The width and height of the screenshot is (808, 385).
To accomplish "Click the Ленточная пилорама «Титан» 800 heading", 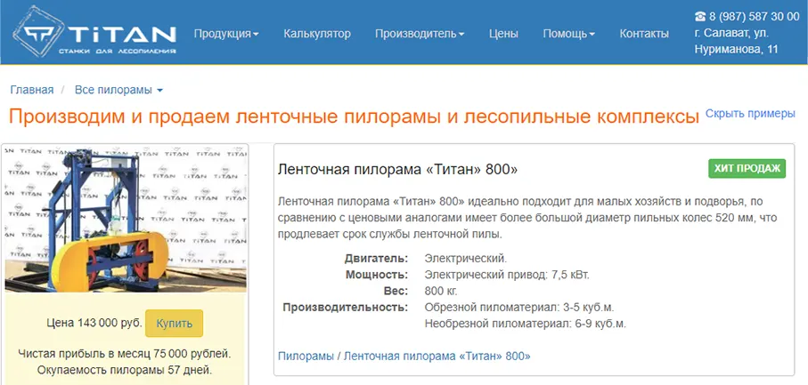I will pos(397,169).
